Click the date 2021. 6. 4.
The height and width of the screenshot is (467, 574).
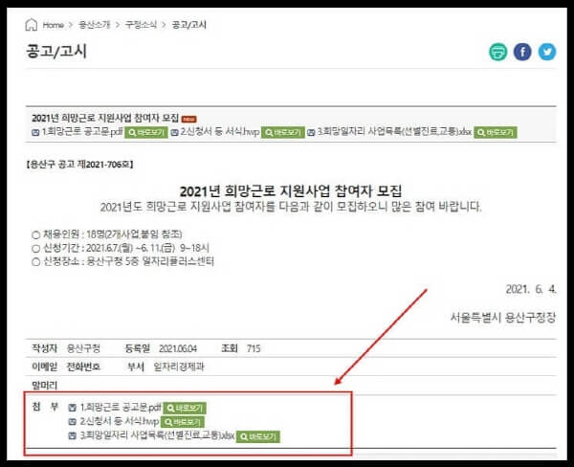click(531, 289)
